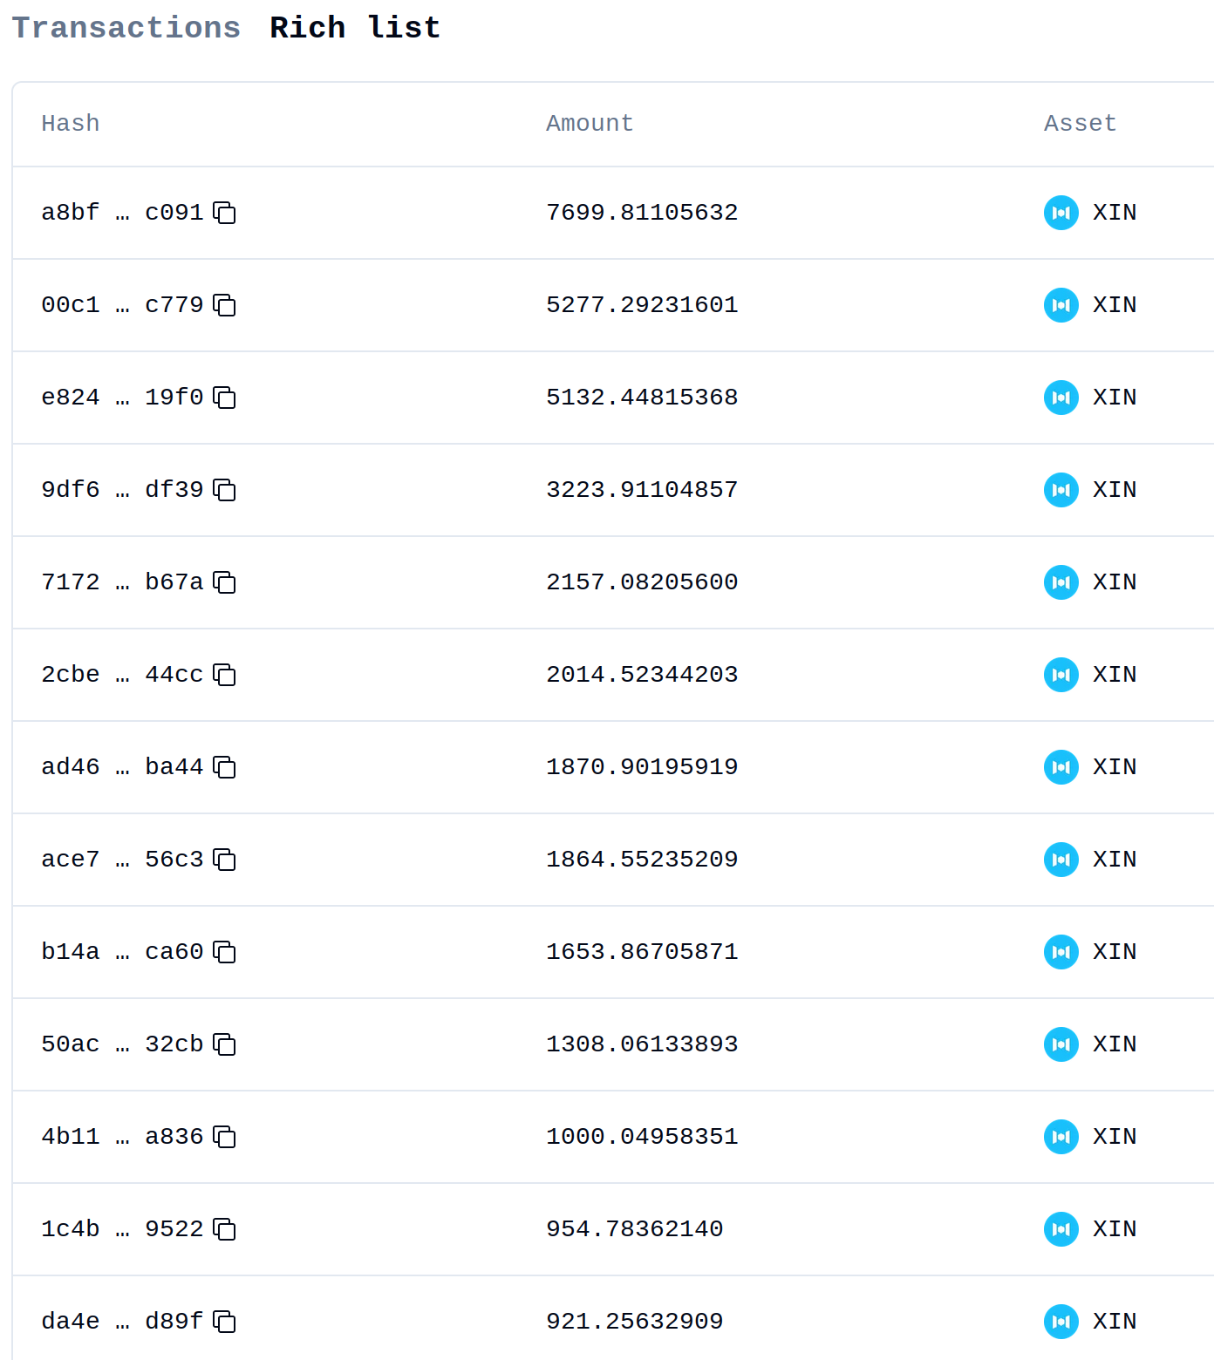Screen dimensions: 1214x1360
Task: Copy hash a8bf … c091
Action: [225, 213]
